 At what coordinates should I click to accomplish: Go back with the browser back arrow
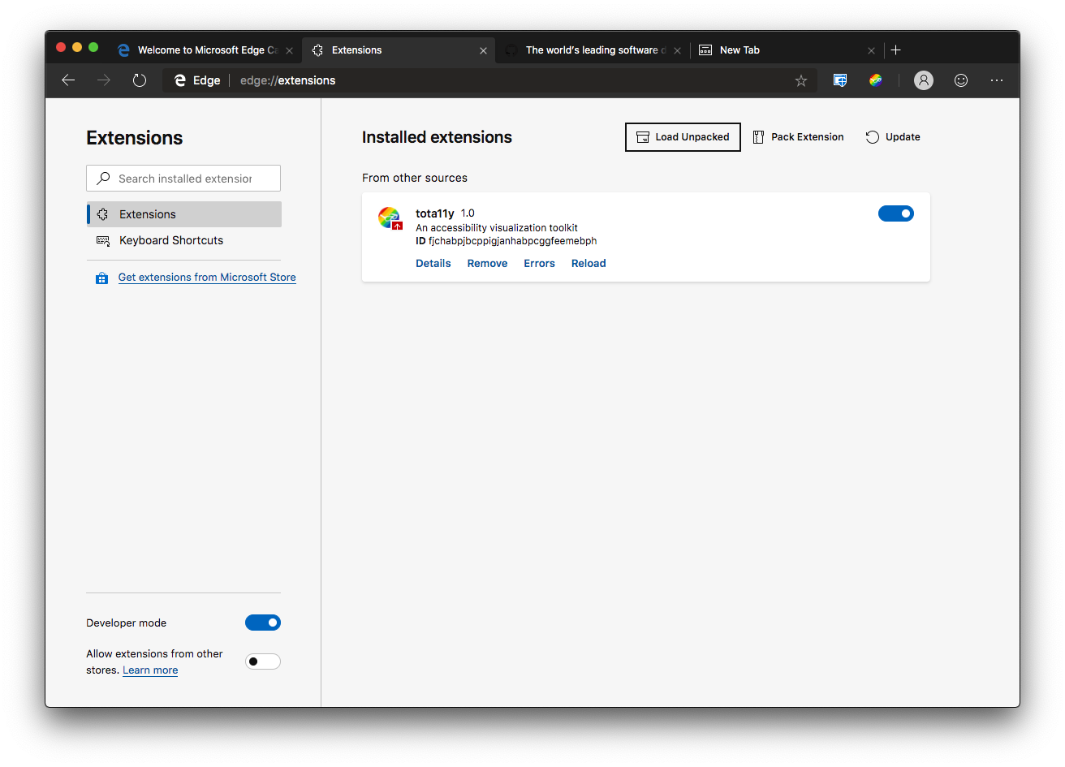pos(68,80)
